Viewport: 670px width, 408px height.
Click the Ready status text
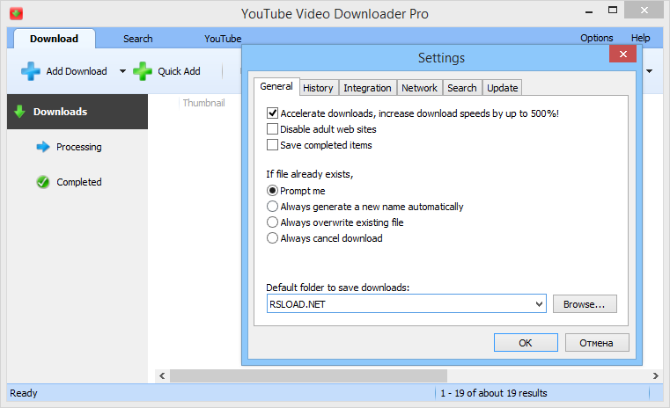point(24,393)
